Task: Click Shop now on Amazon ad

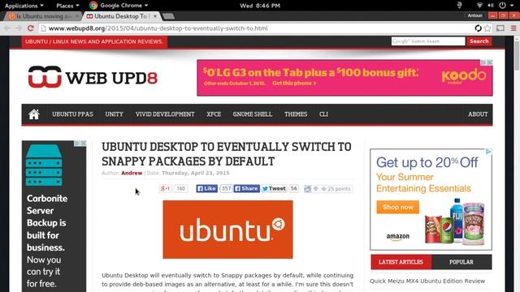Action: pyautogui.click(x=397, y=208)
